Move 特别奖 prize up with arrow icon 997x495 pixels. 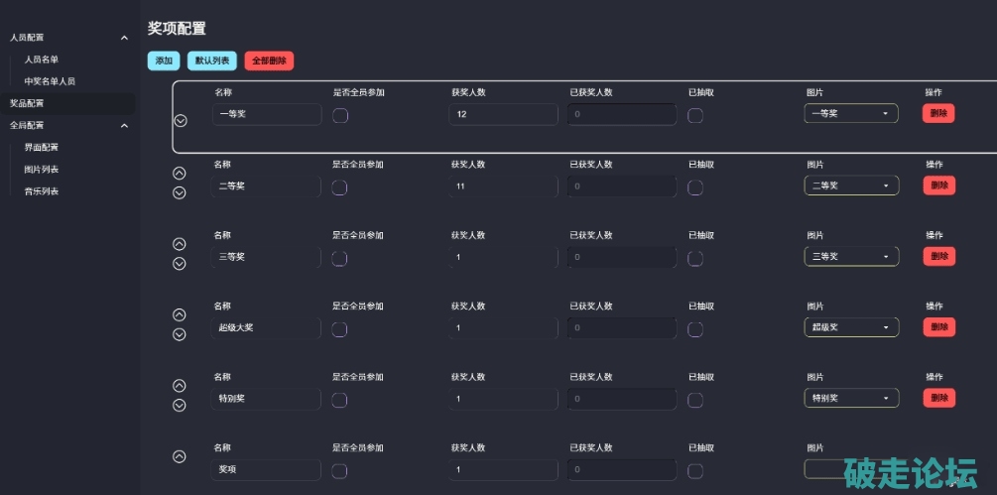coord(180,386)
